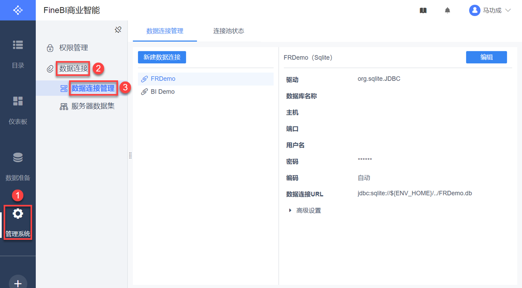Click the 数据库名称 label
The height and width of the screenshot is (288, 522).
point(302,96)
